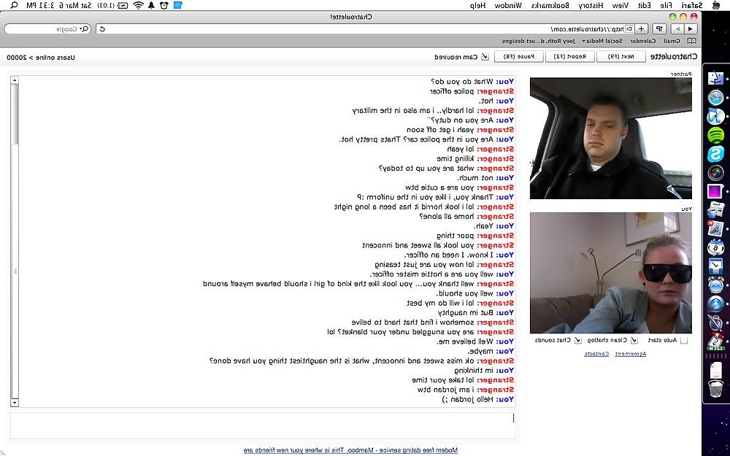Open Skype from the dock

tap(716, 154)
